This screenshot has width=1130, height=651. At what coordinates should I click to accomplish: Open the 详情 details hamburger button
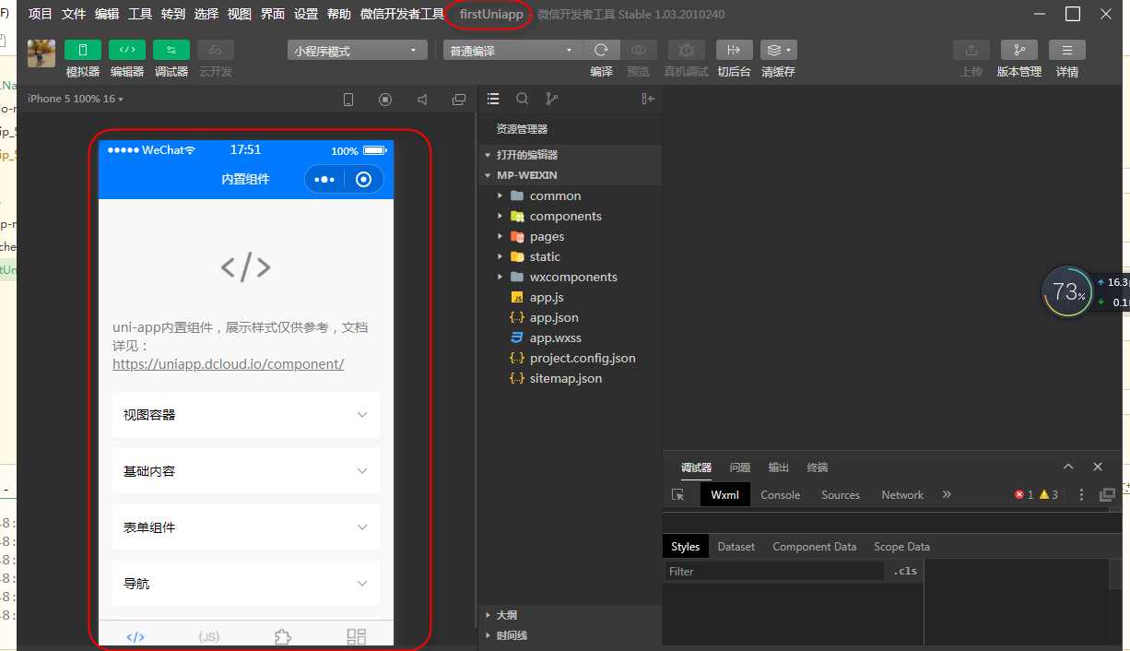pos(1067,51)
